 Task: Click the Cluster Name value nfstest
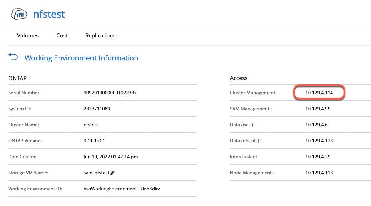[x=91, y=125]
